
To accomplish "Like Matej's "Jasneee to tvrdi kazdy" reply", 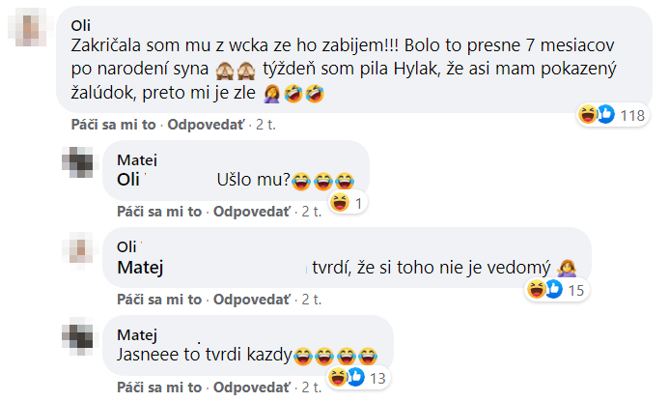I will 159,387.
